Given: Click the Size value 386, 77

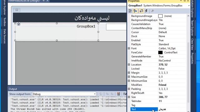Looking at the screenshot, I should [x=163, y=97].
